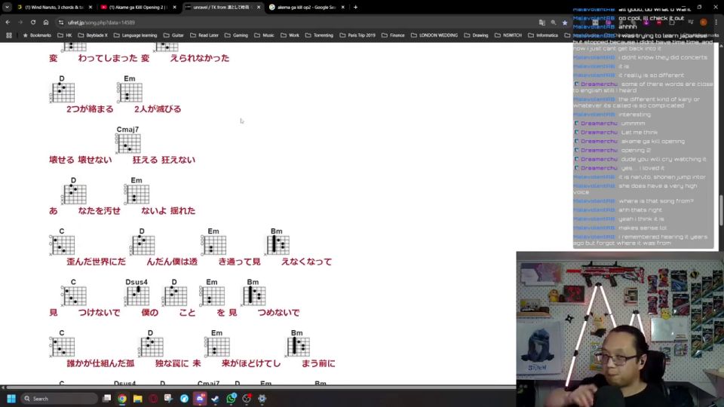Open the Informatica bookmark folder
The image size is (724, 407).
coord(543,35)
